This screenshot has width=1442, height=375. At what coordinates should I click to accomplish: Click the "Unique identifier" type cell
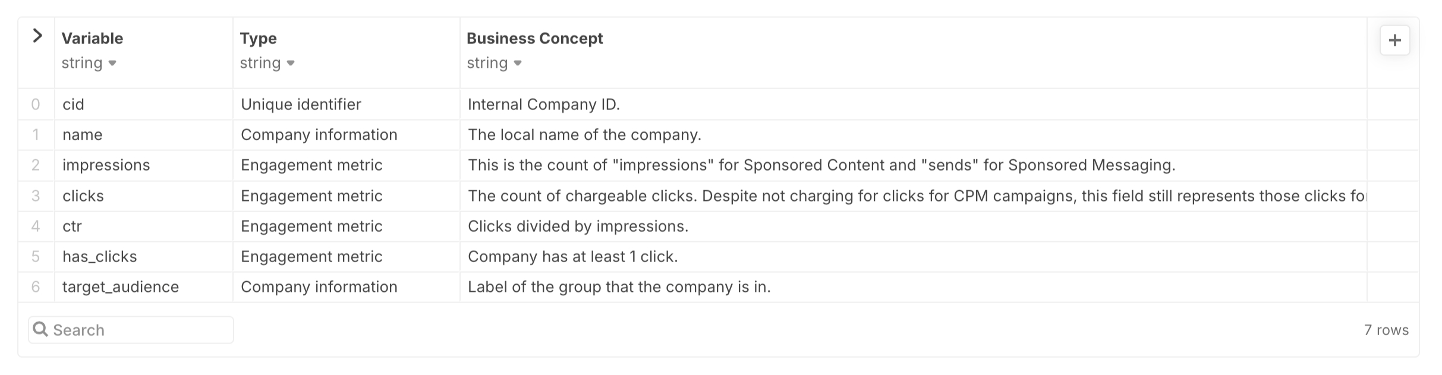[301, 105]
